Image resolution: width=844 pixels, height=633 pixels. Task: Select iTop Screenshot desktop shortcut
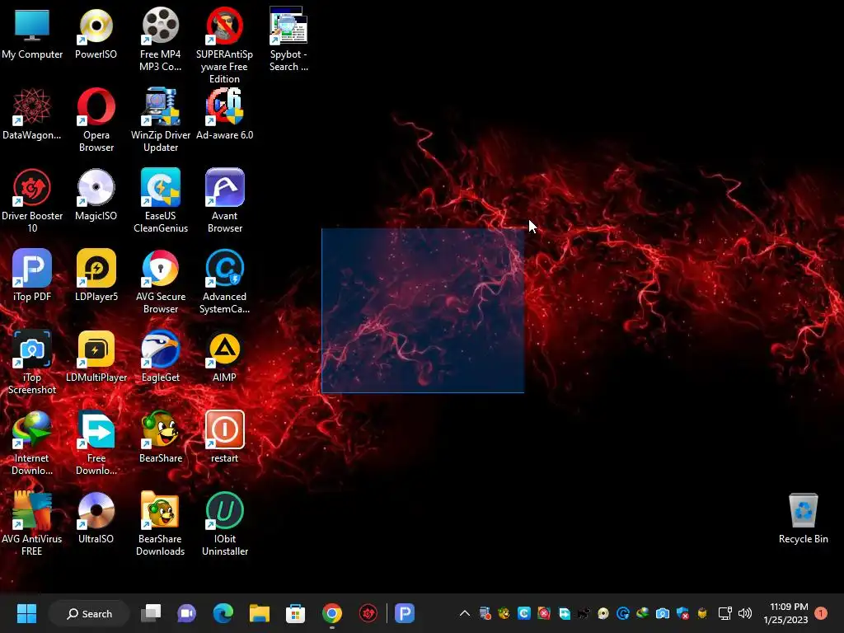[x=32, y=363]
